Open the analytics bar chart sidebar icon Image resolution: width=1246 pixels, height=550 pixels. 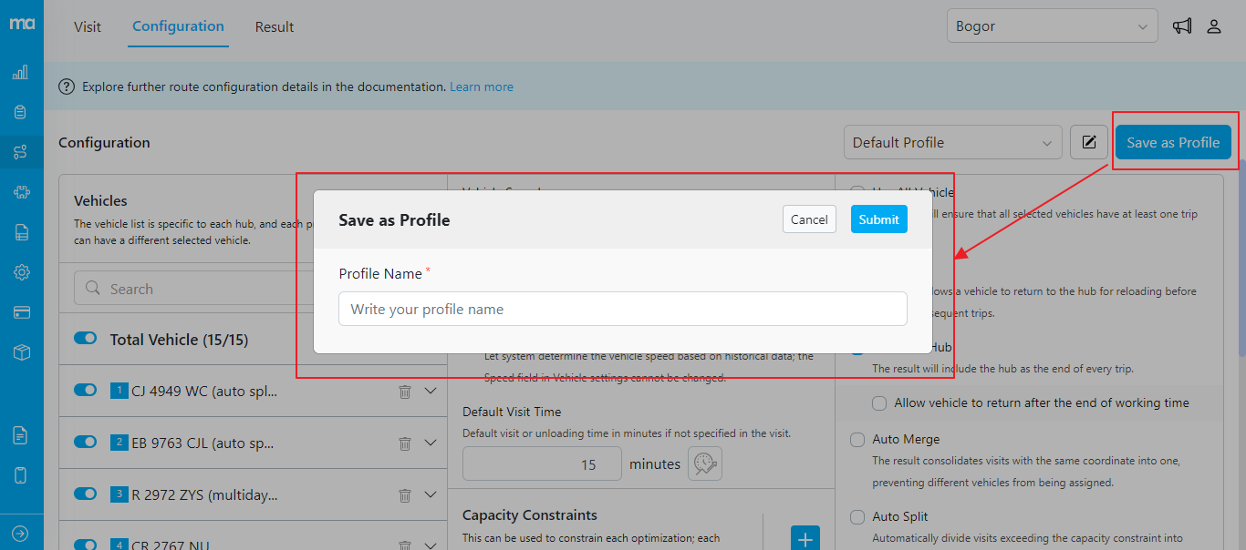coord(20,72)
